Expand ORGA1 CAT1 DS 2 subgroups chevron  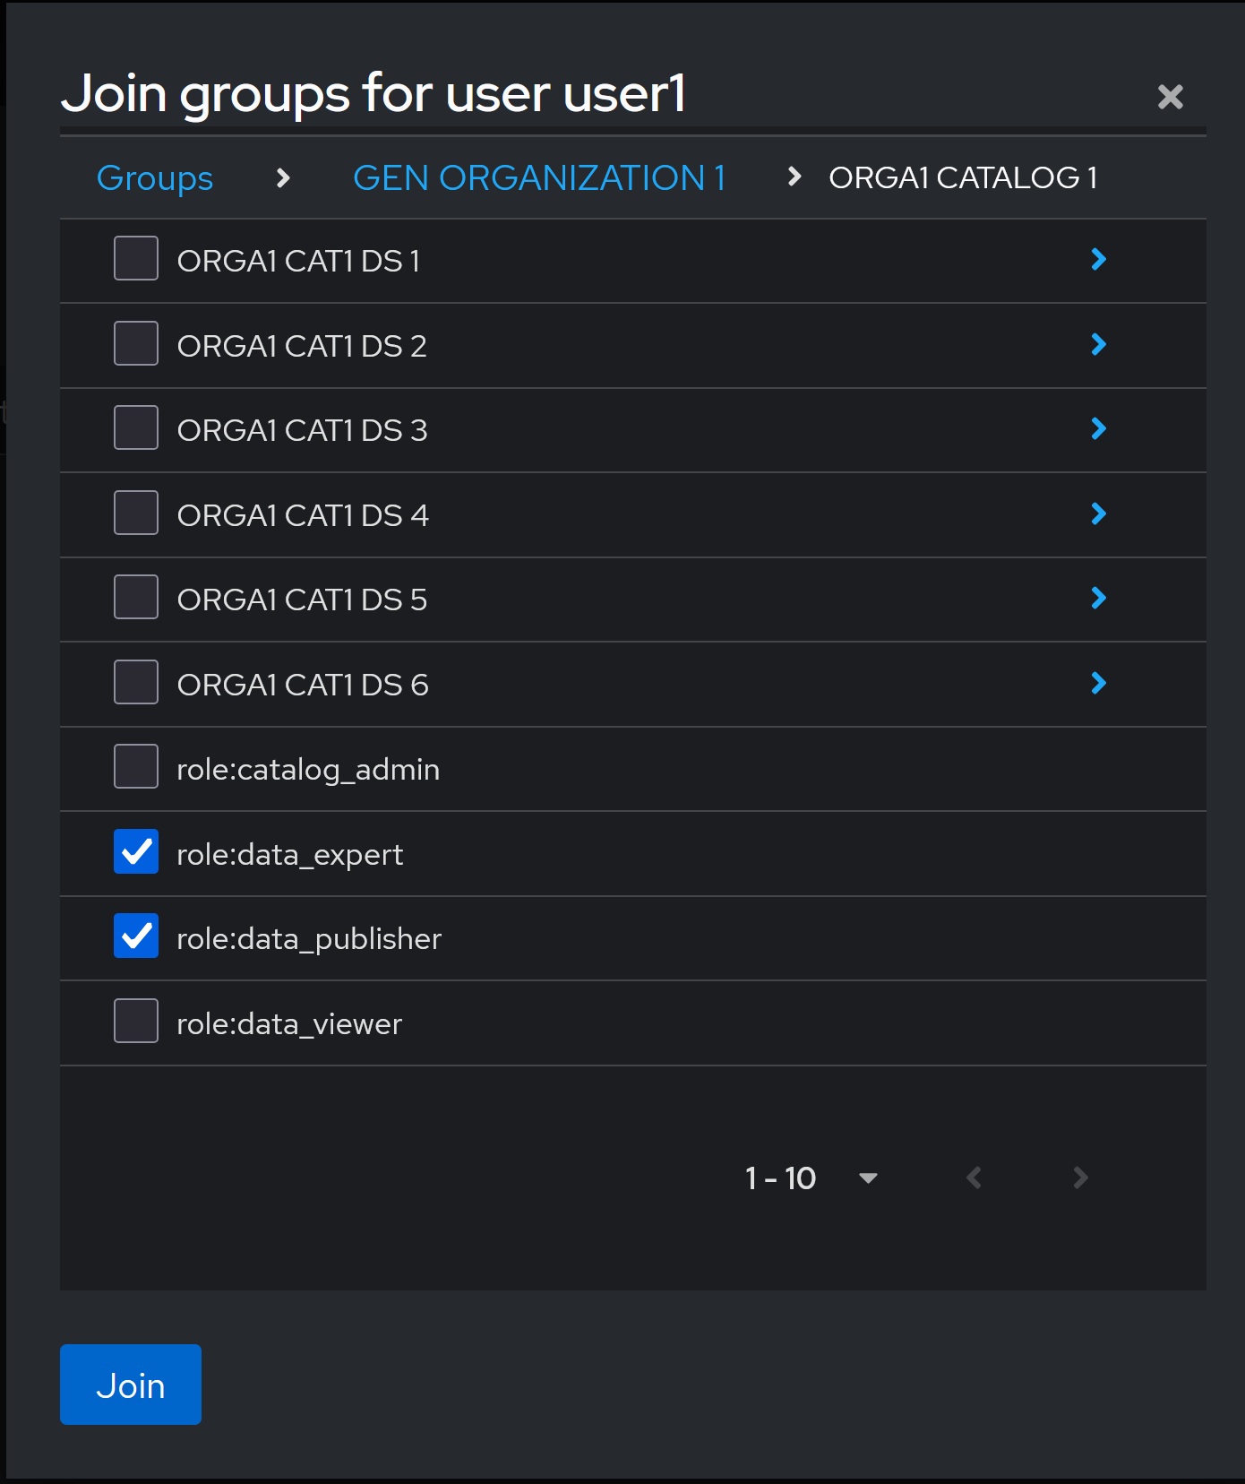coord(1099,344)
